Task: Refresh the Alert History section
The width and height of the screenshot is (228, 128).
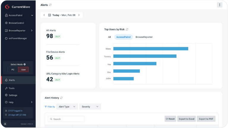Action: pos(61,98)
